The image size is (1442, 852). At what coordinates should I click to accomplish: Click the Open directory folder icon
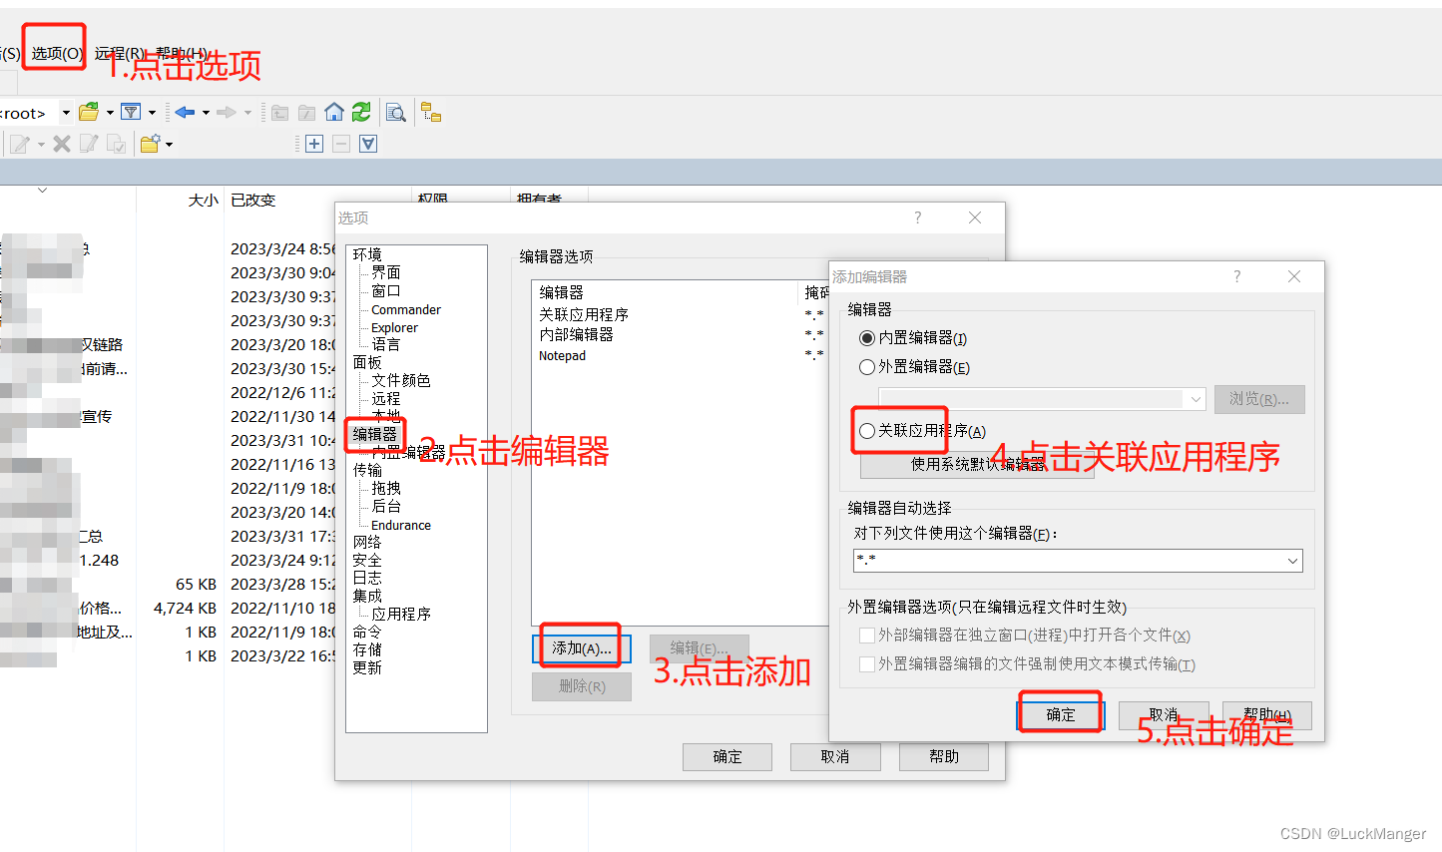point(89,112)
